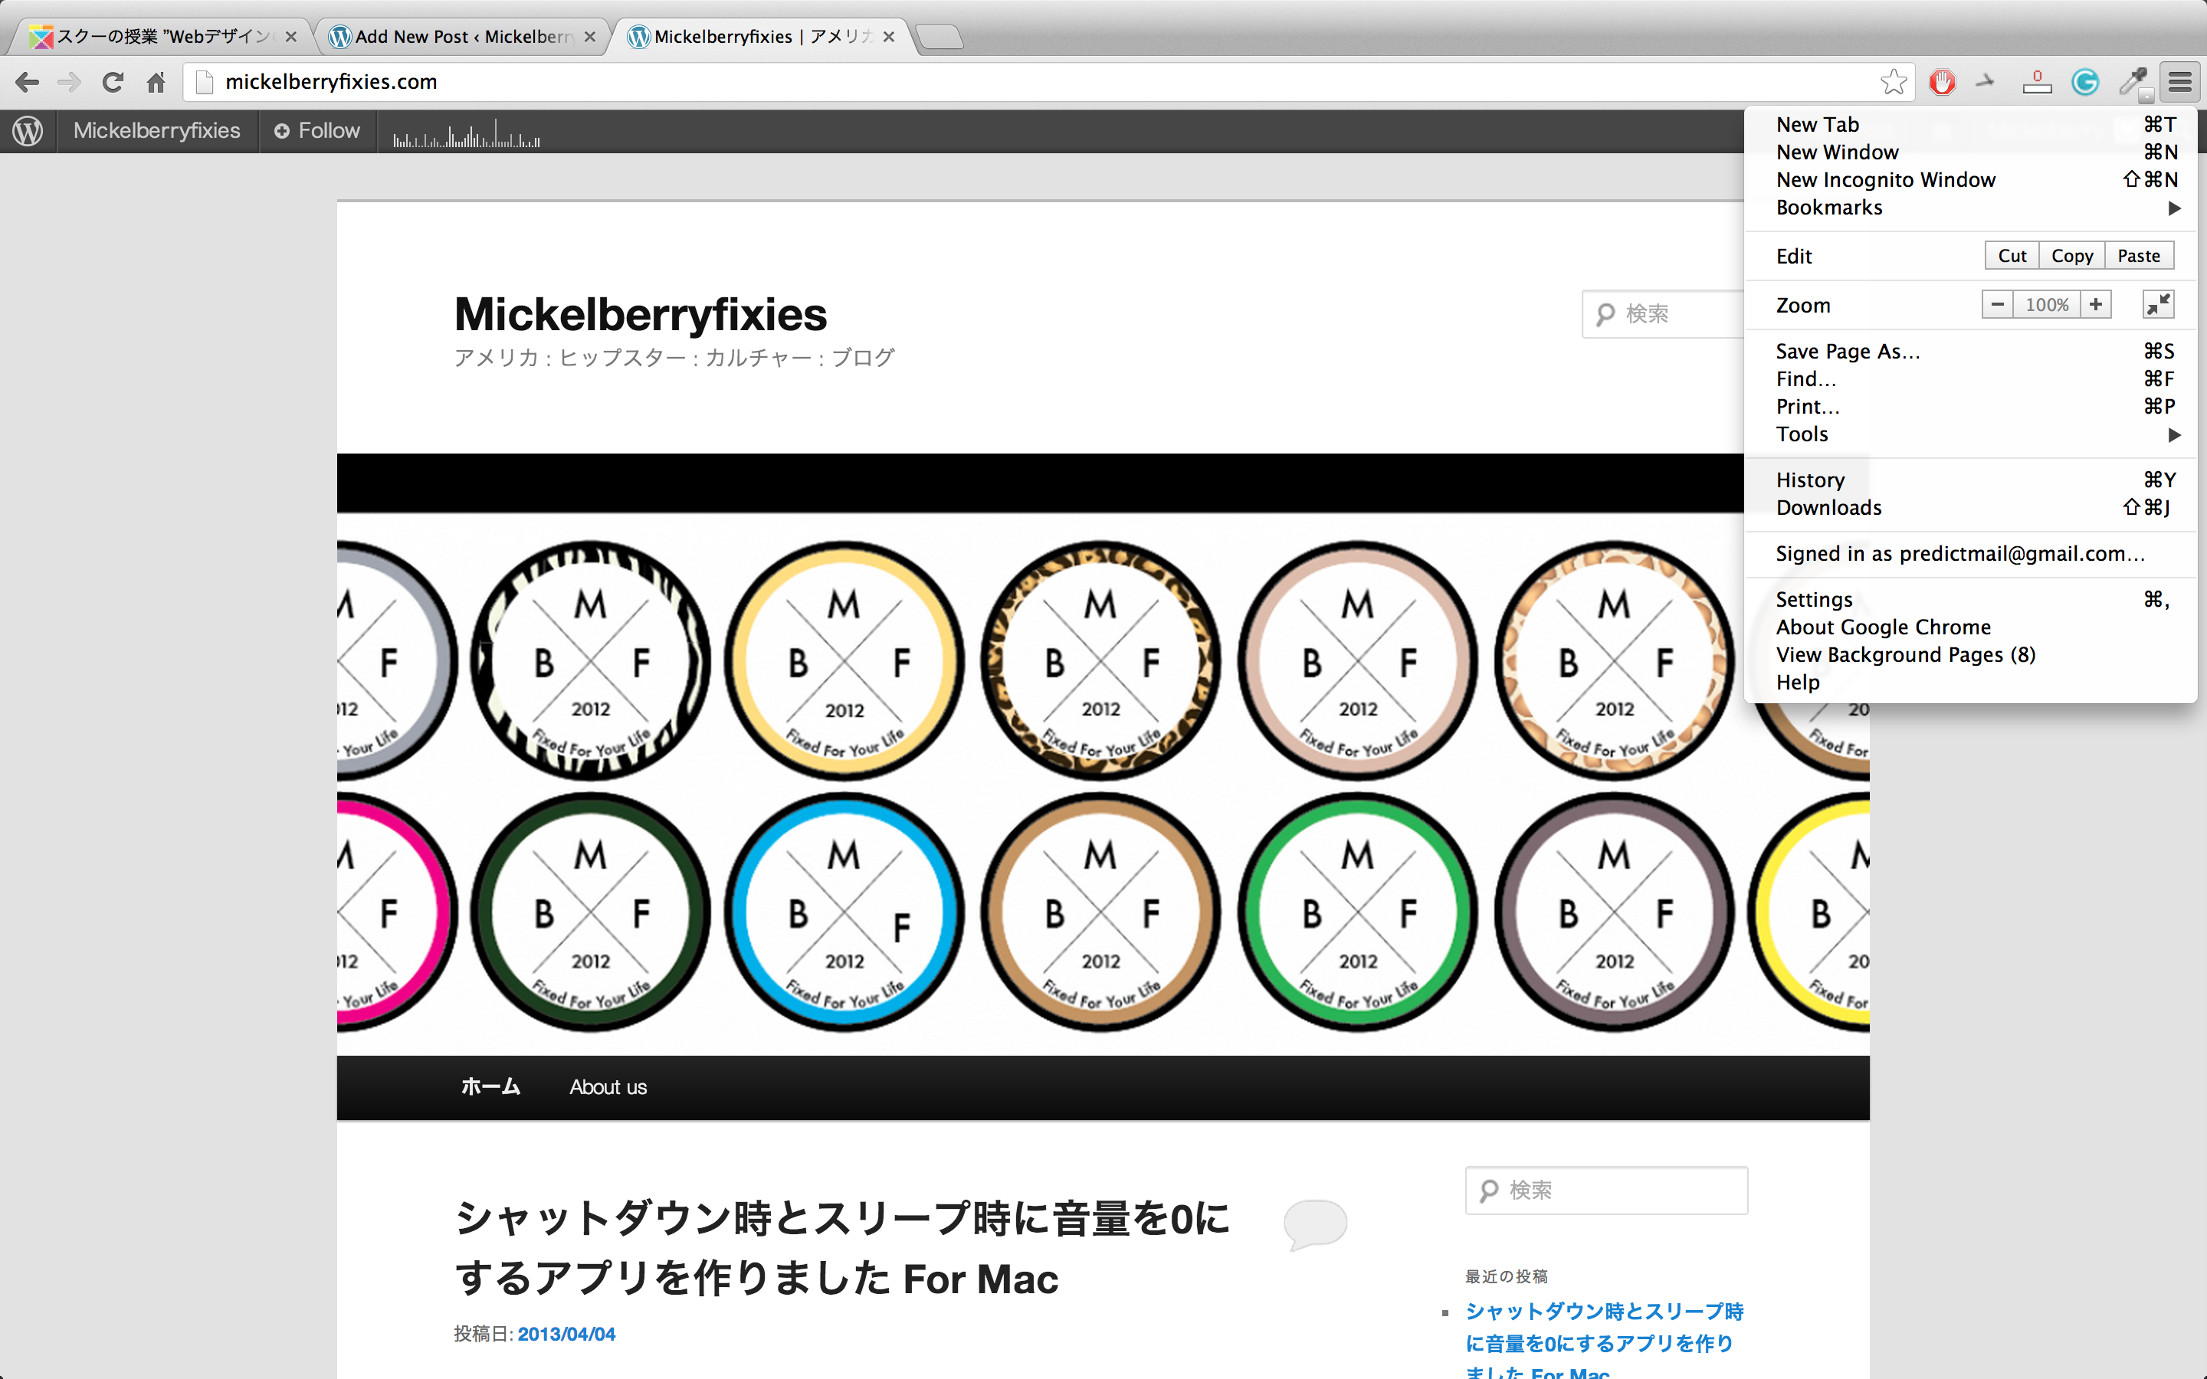Image resolution: width=2207 pixels, height=1379 pixels.
Task: Click the home icon in toolbar
Action: click(x=156, y=82)
